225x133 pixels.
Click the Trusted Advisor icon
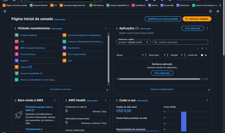[16, 54]
